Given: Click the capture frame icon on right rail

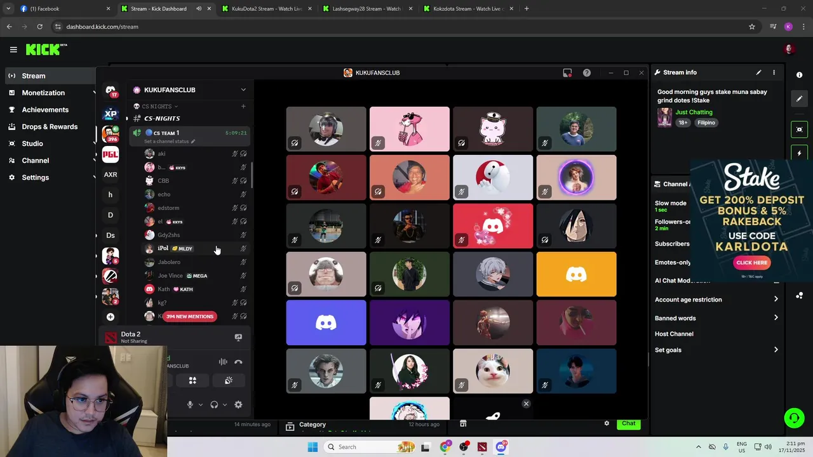Looking at the screenshot, I should 799,129.
